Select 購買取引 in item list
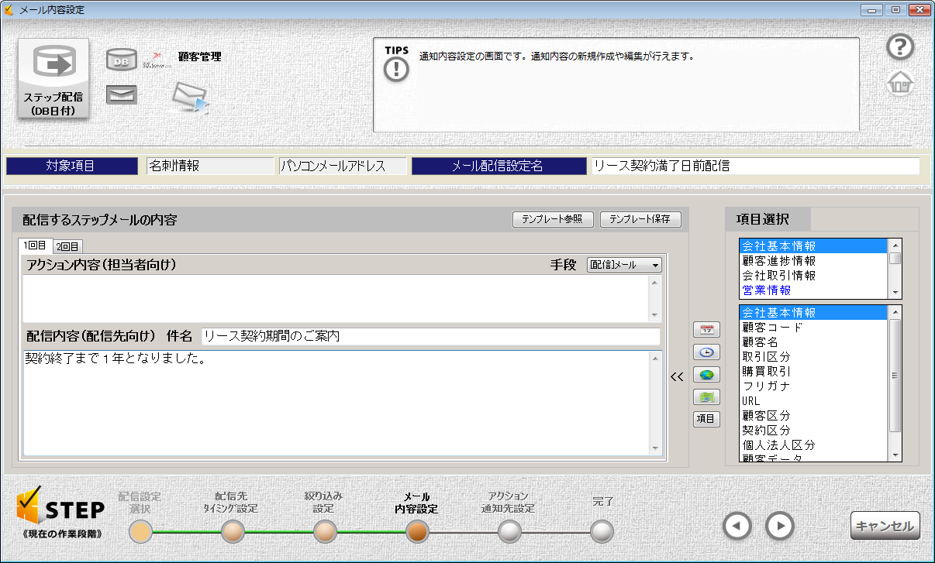Viewport: 935px width, 563px height. [813, 372]
